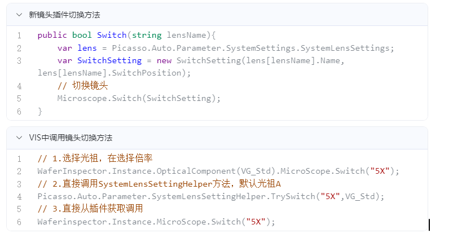This screenshot has height=238, width=453.
Task: Click the lensName parameter in first code line
Action: pyautogui.click(x=187, y=35)
